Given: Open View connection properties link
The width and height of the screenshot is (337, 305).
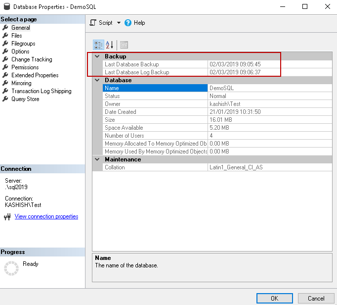Looking at the screenshot, I should (46, 216).
